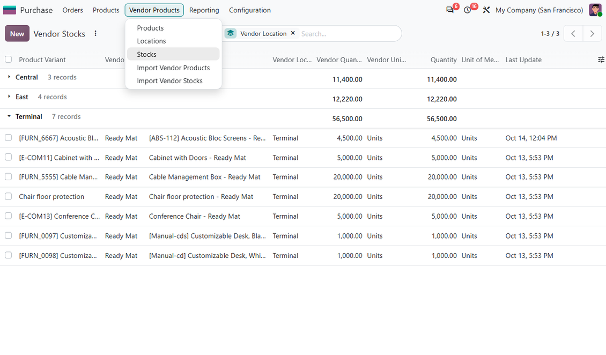Image resolution: width=606 pixels, height=355 pixels.
Task: Sort by Unit of Measure column header
Action: point(480,60)
